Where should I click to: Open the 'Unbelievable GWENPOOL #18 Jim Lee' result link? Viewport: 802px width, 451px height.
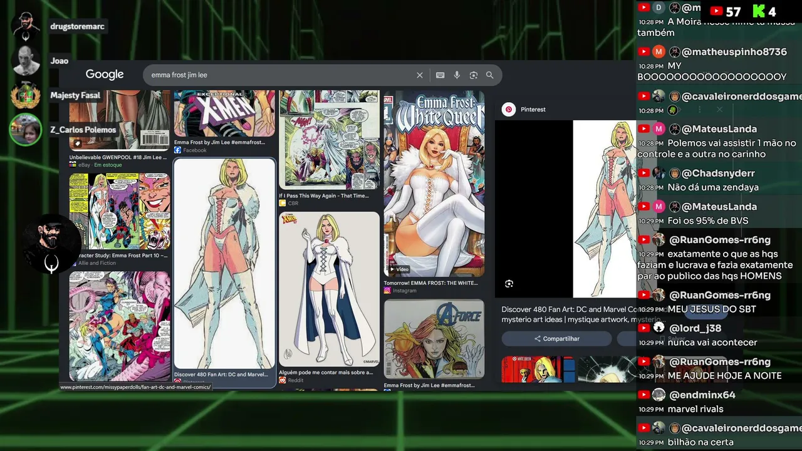[118, 157]
